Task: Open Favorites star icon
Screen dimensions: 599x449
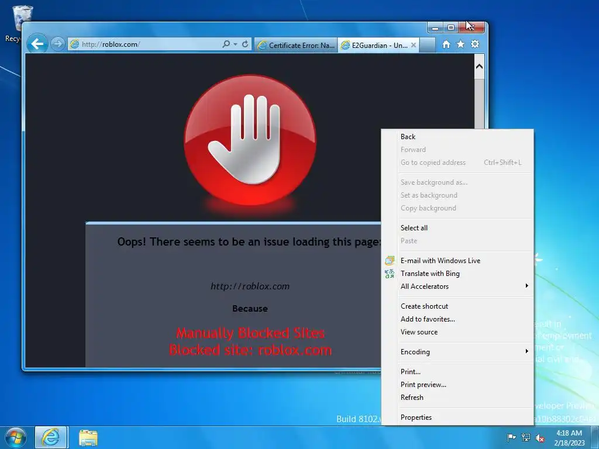Action: click(x=461, y=44)
